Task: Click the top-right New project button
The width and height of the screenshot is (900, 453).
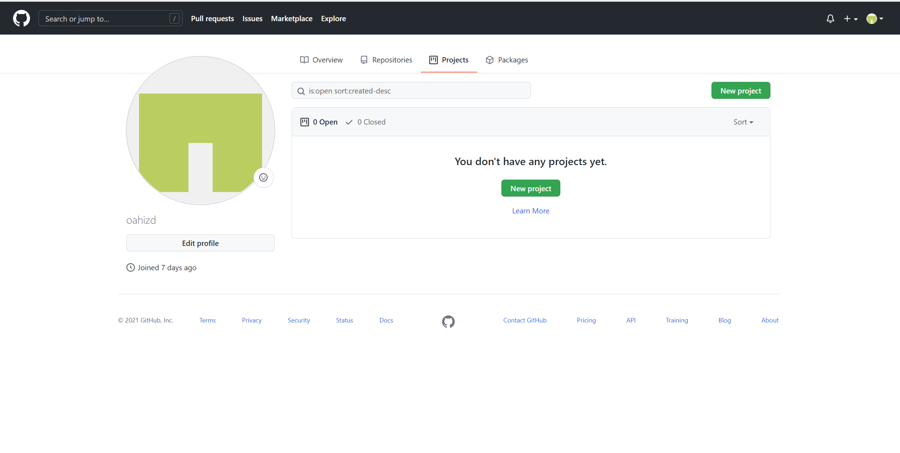Action: pyautogui.click(x=740, y=91)
